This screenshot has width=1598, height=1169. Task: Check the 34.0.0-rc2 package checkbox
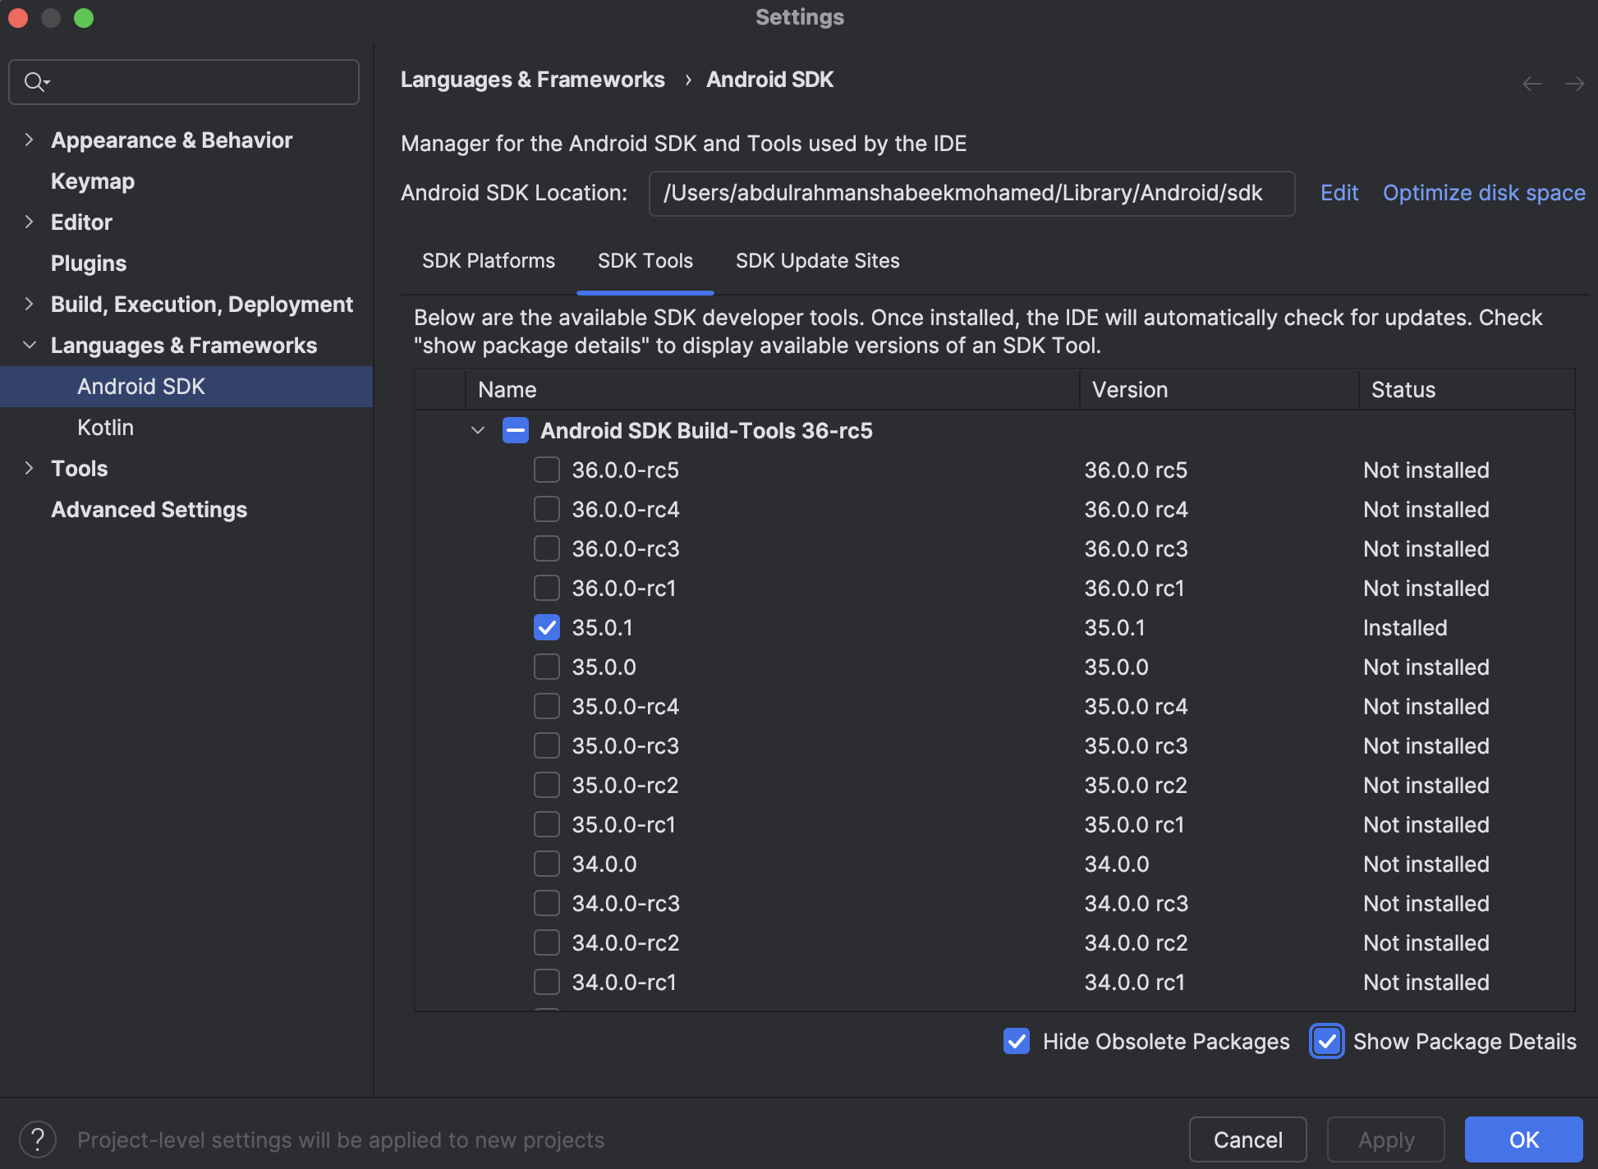547,942
